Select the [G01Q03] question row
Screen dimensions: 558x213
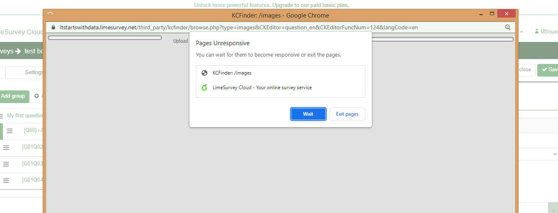[x=22, y=164]
